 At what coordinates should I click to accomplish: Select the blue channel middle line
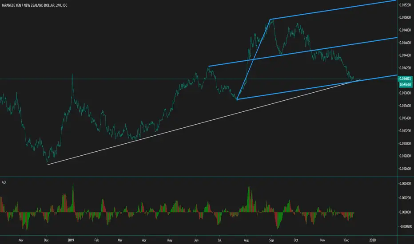click(303, 52)
